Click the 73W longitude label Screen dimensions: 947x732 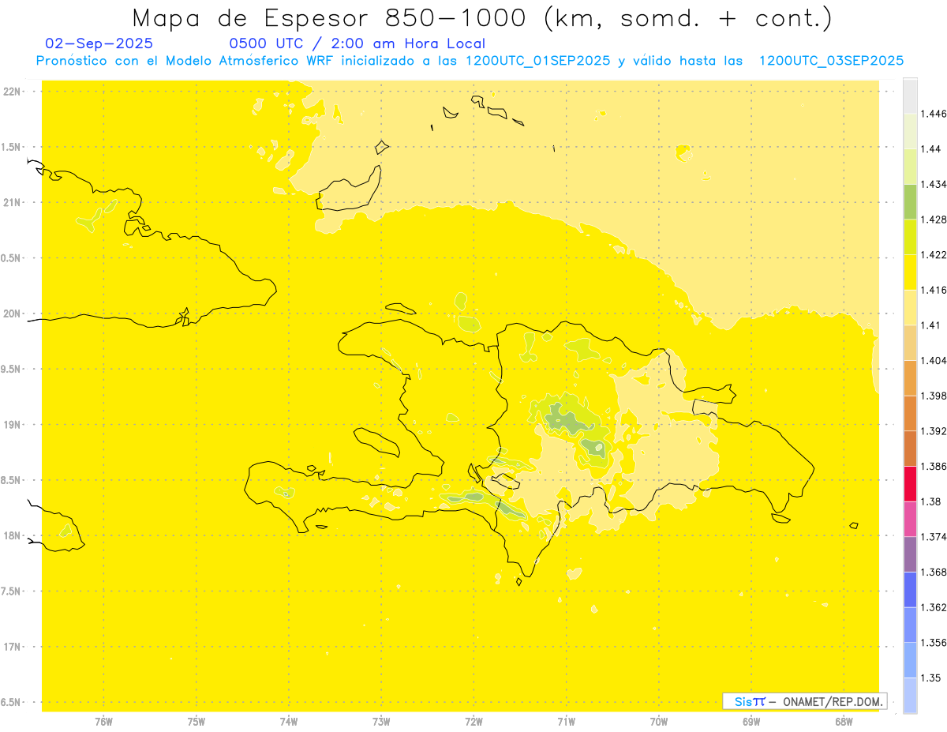381,722
